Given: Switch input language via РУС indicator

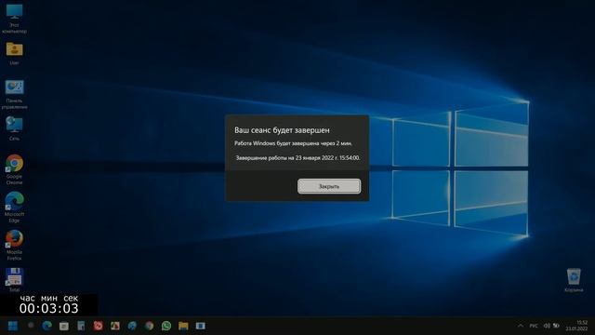Looking at the screenshot, I should tap(534, 326).
